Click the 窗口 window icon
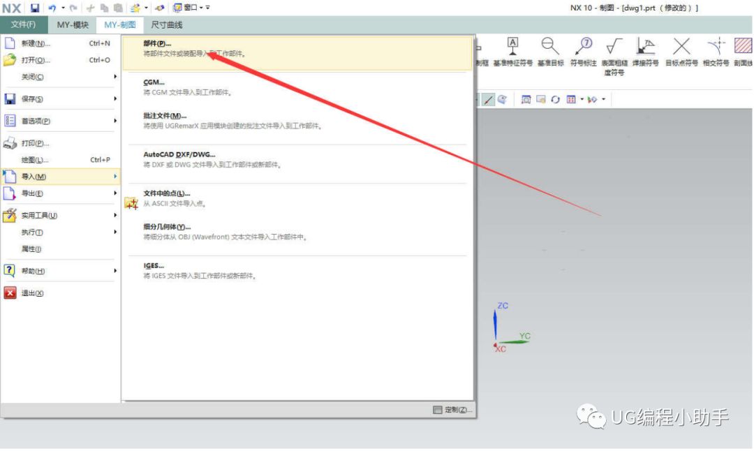 (177, 8)
